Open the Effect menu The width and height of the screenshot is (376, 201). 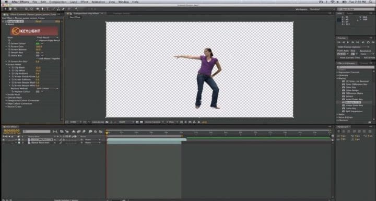(x=84, y=2)
